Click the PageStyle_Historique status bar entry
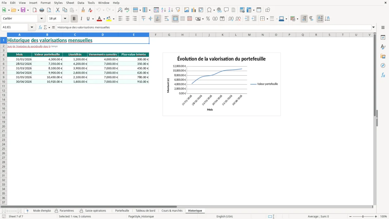The height and width of the screenshot is (219, 389). (141, 216)
